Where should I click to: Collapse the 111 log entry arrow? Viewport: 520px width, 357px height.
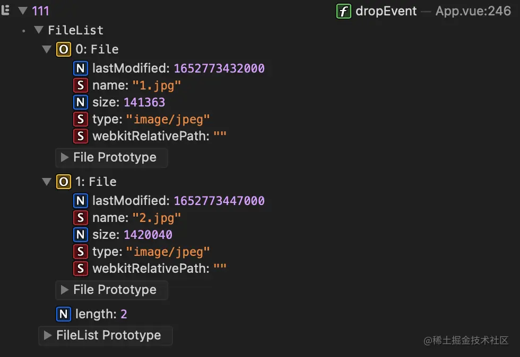point(23,11)
